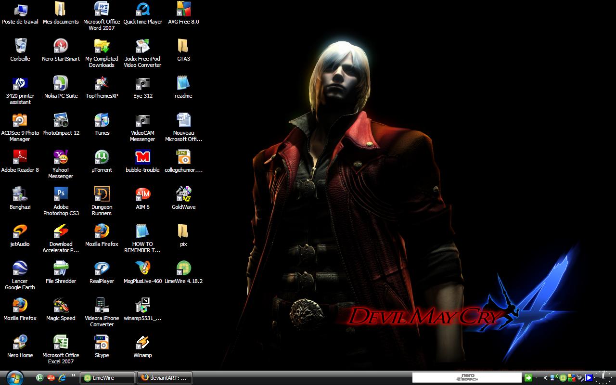Open TopThemesXP shortcut
Viewport: 616px width, 385px height.
coord(102,88)
